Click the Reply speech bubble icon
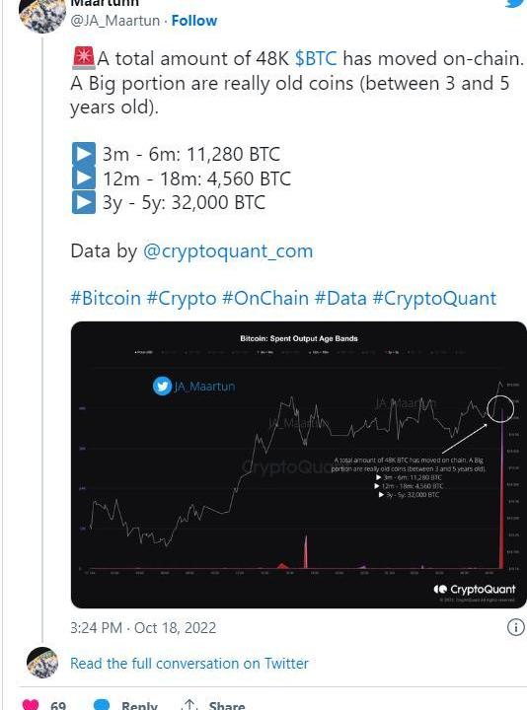 point(102,705)
